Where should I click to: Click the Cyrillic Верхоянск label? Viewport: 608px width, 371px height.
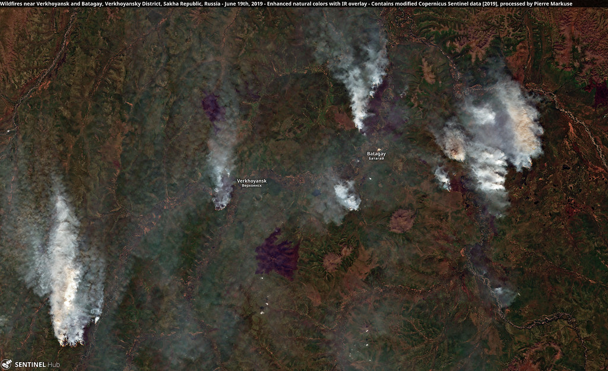click(x=252, y=186)
